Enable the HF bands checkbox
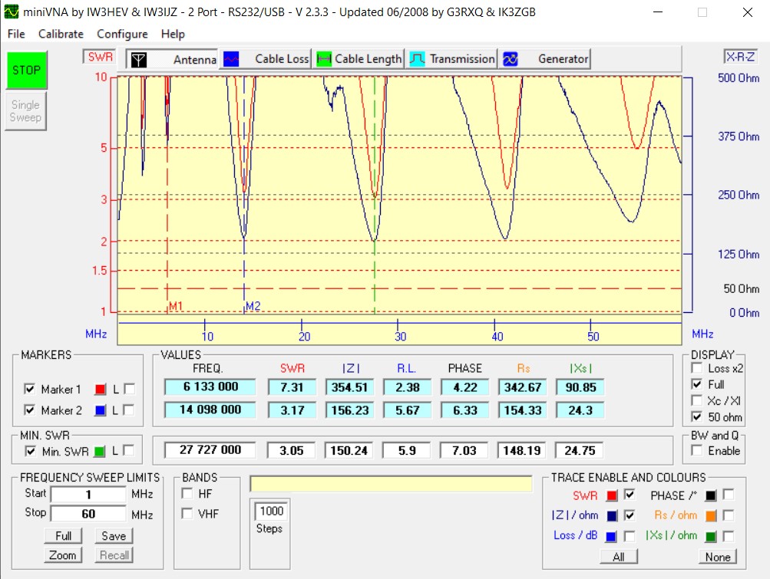Screen dimensions: 770x579 coord(187,493)
